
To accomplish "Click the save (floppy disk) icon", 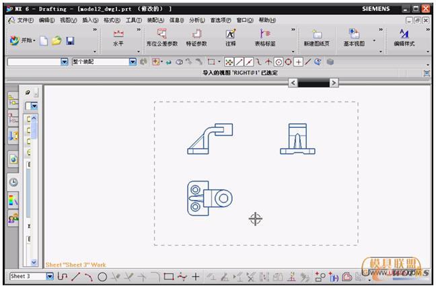I will (x=70, y=40).
